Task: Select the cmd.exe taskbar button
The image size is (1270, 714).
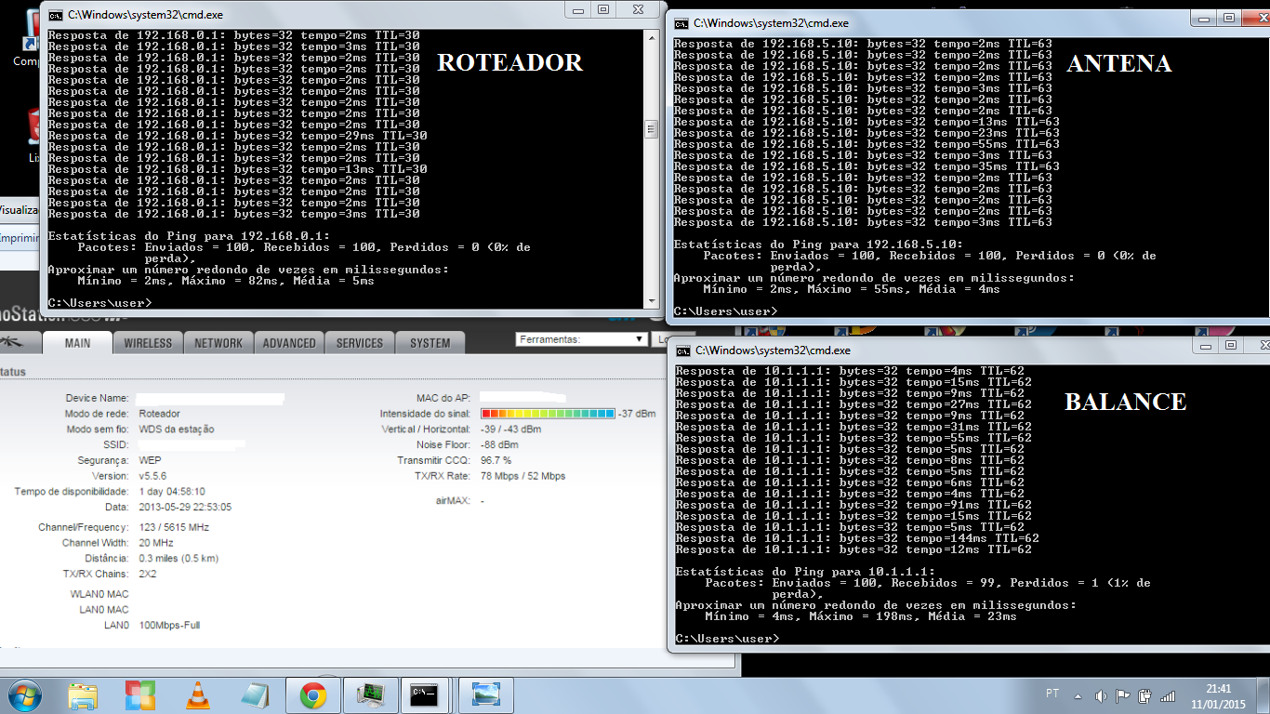Action: click(426, 695)
